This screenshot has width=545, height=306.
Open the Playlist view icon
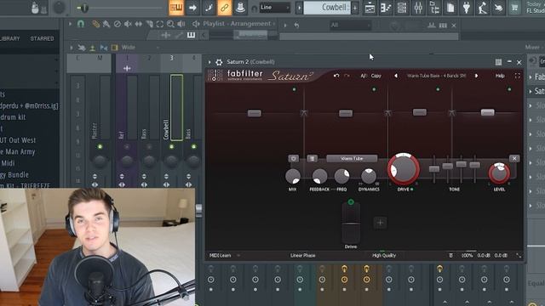coord(370,8)
